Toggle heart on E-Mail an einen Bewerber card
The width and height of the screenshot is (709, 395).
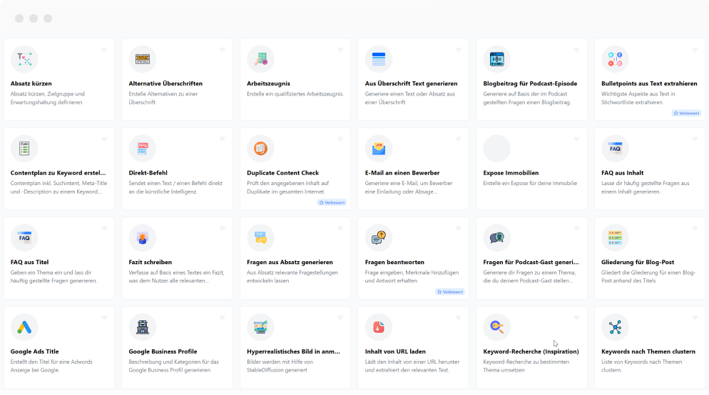459,139
